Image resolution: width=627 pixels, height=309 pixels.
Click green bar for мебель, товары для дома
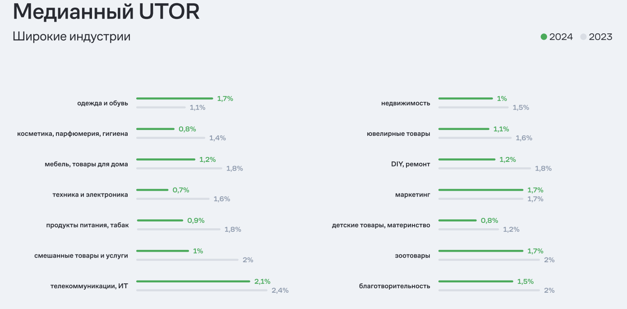click(x=166, y=159)
